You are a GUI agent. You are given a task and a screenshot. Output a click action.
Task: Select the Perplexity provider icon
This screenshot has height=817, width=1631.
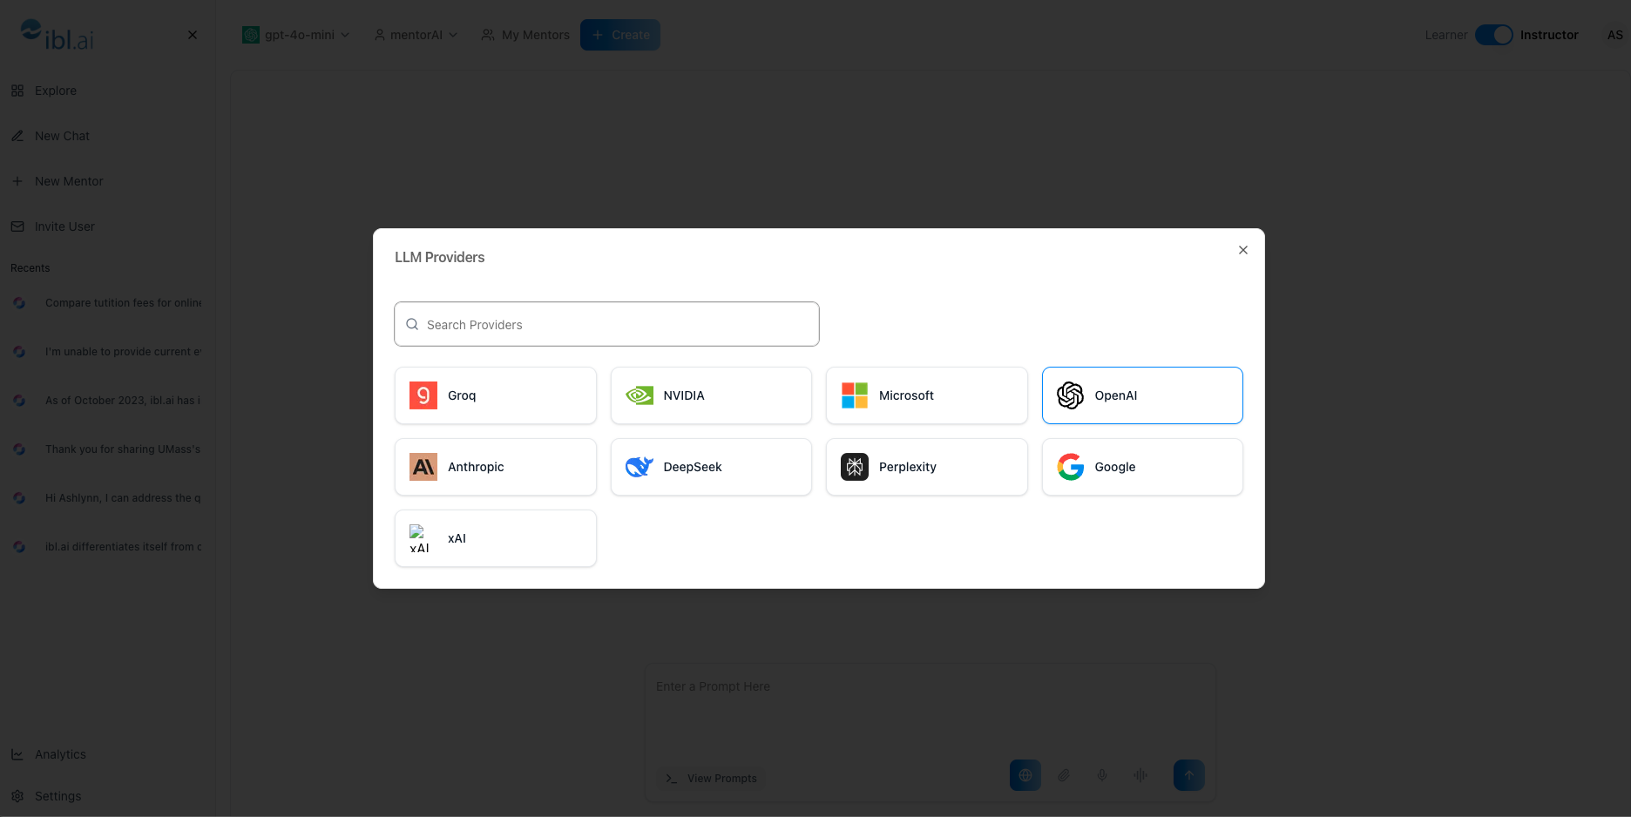(855, 467)
